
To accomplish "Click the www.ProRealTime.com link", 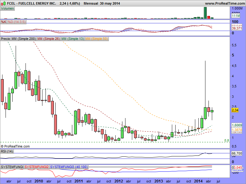I will pyautogui.click(x=225, y=3).
